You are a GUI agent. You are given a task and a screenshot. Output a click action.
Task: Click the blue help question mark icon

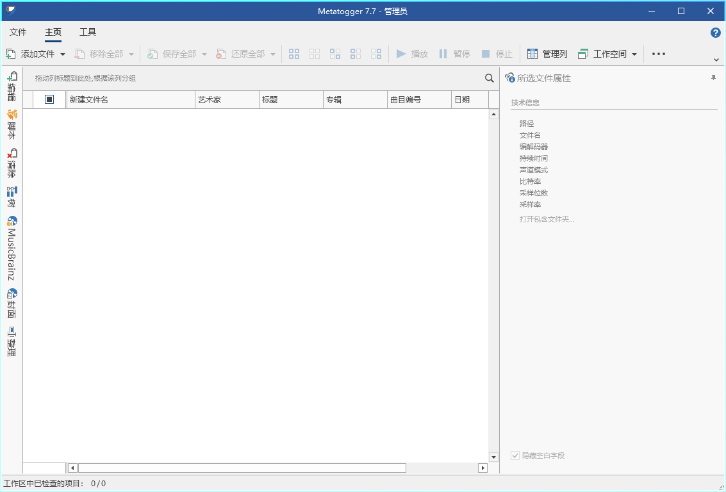tap(716, 33)
